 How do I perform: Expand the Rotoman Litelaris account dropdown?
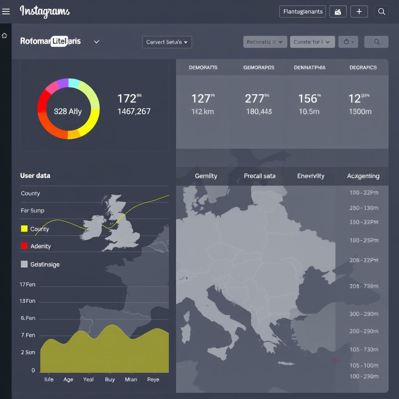tap(96, 41)
